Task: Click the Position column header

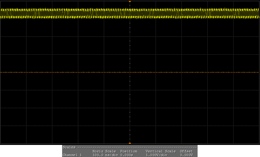Action: click(x=129, y=151)
